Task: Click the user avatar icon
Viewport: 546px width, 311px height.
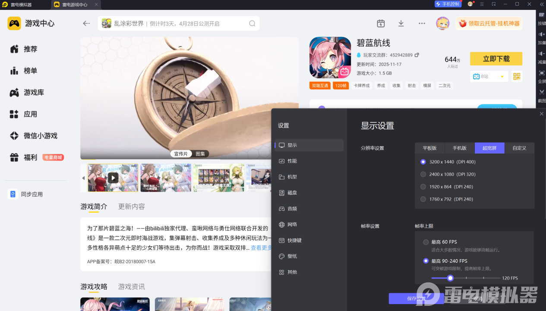Action: pos(442,23)
